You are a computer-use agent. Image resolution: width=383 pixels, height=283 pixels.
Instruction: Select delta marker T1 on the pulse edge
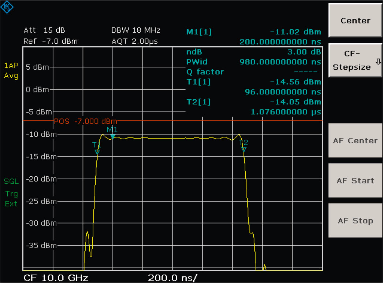click(x=97, y=148)
